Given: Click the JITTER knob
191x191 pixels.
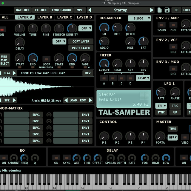Looking at the screenshot, I should (x=130, y=28).
